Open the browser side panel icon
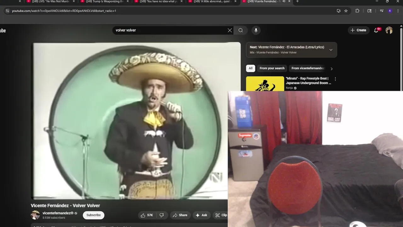The height and width of the screenshot is (227, 403). coord(370,11)
